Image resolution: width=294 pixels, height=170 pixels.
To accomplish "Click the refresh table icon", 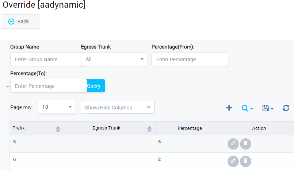I will (x=286, y=108).
